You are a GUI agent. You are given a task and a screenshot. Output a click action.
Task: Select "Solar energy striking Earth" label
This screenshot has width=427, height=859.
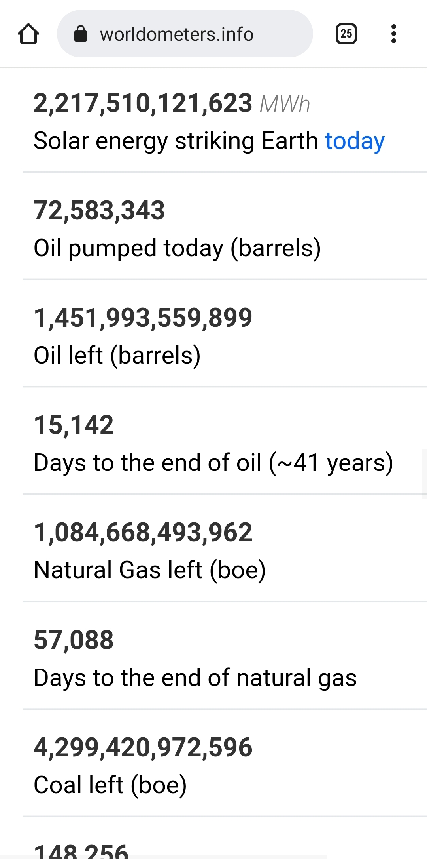click(x=176, y=141)
